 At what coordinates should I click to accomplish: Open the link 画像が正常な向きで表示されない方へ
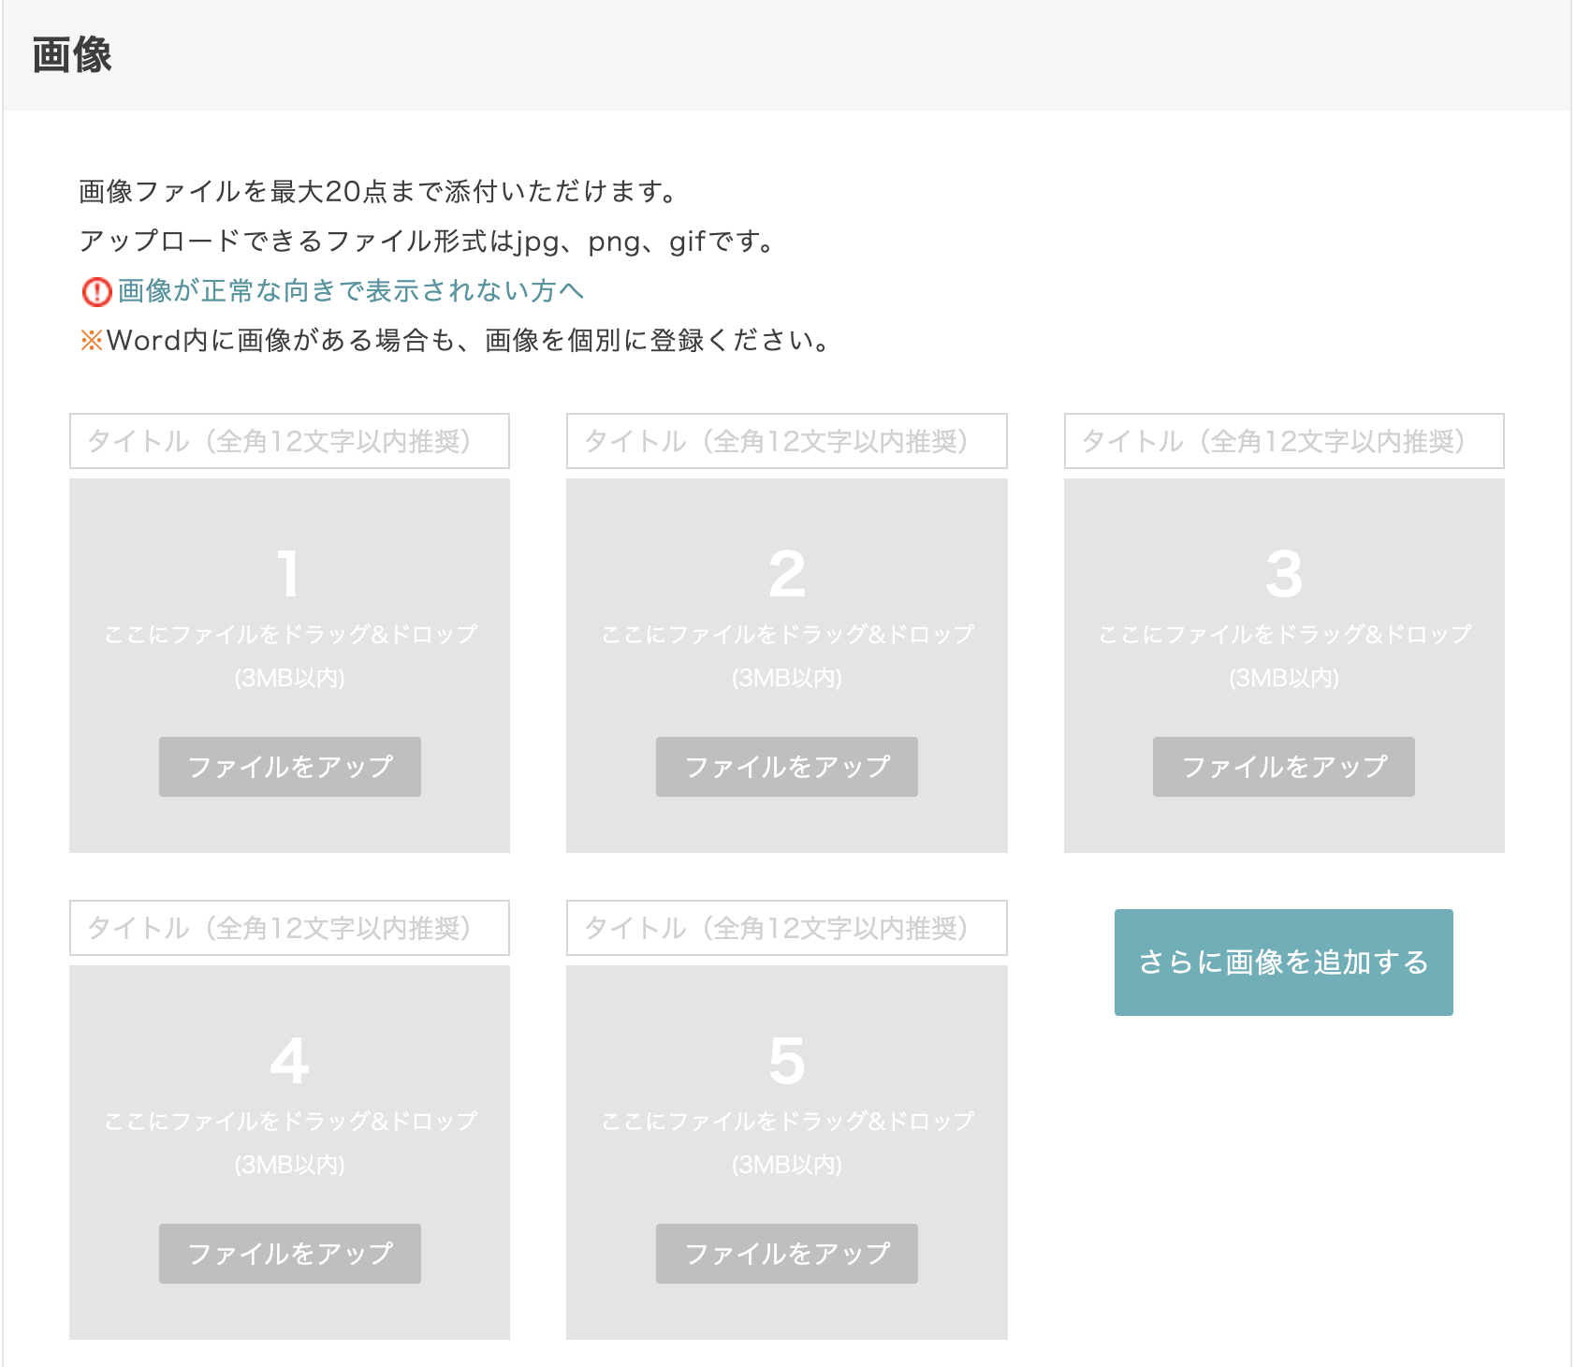[x=350, y=291]
